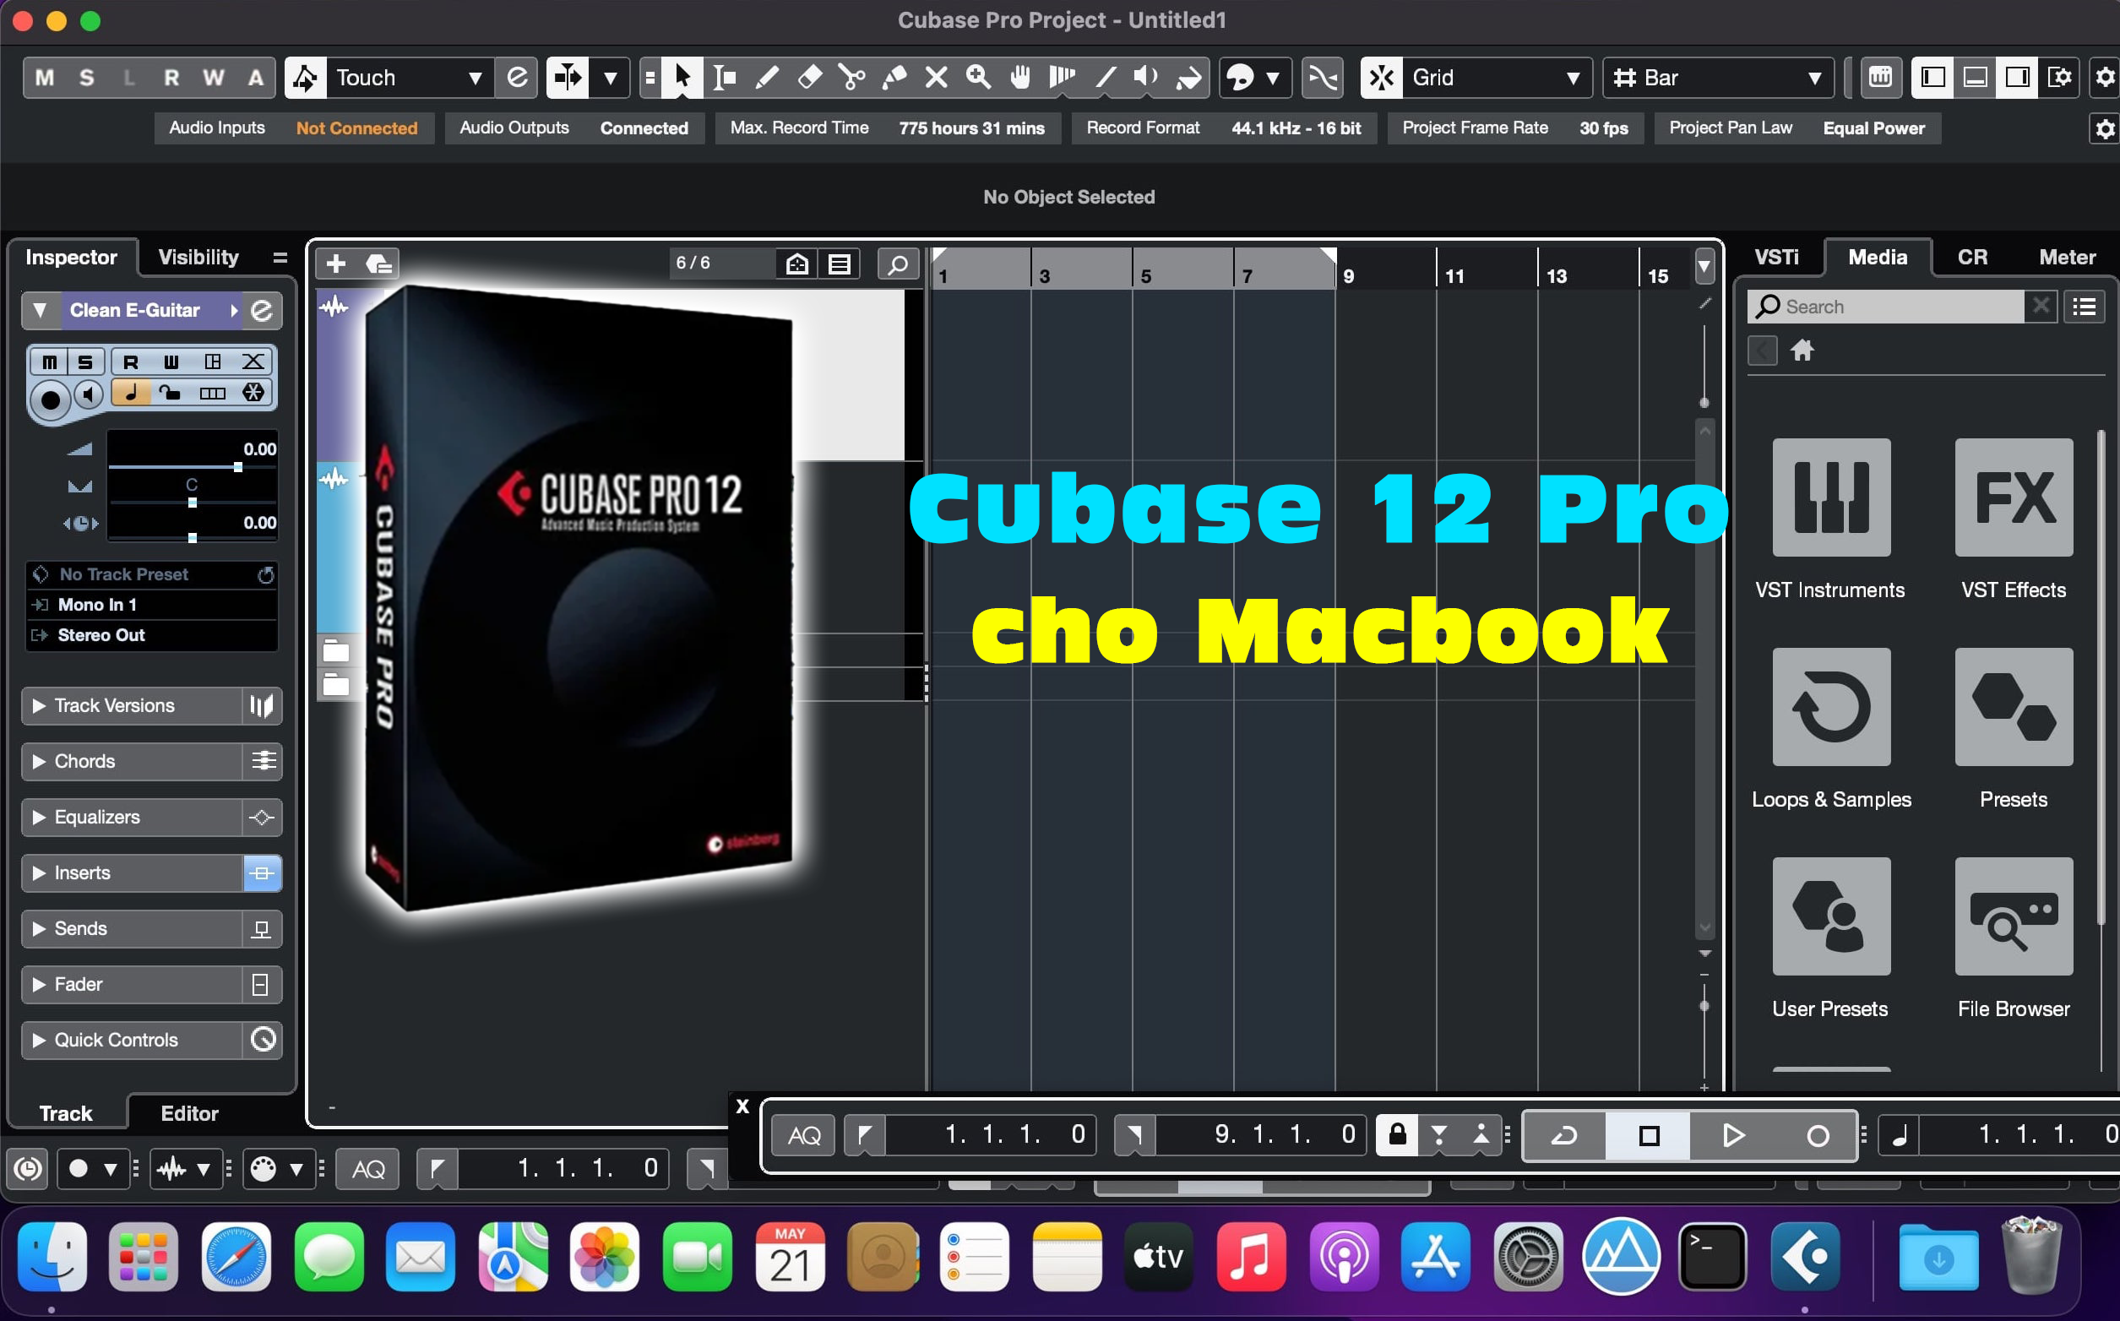The width and height of the screenshot is (2120, 1321).
Task: Expand the Equalizers section
Action: (131, 817)
